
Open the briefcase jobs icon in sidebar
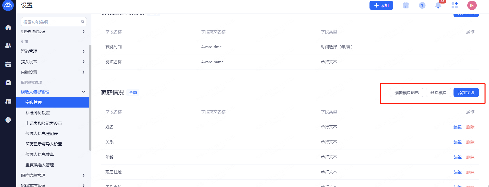(x=8, y=83)
